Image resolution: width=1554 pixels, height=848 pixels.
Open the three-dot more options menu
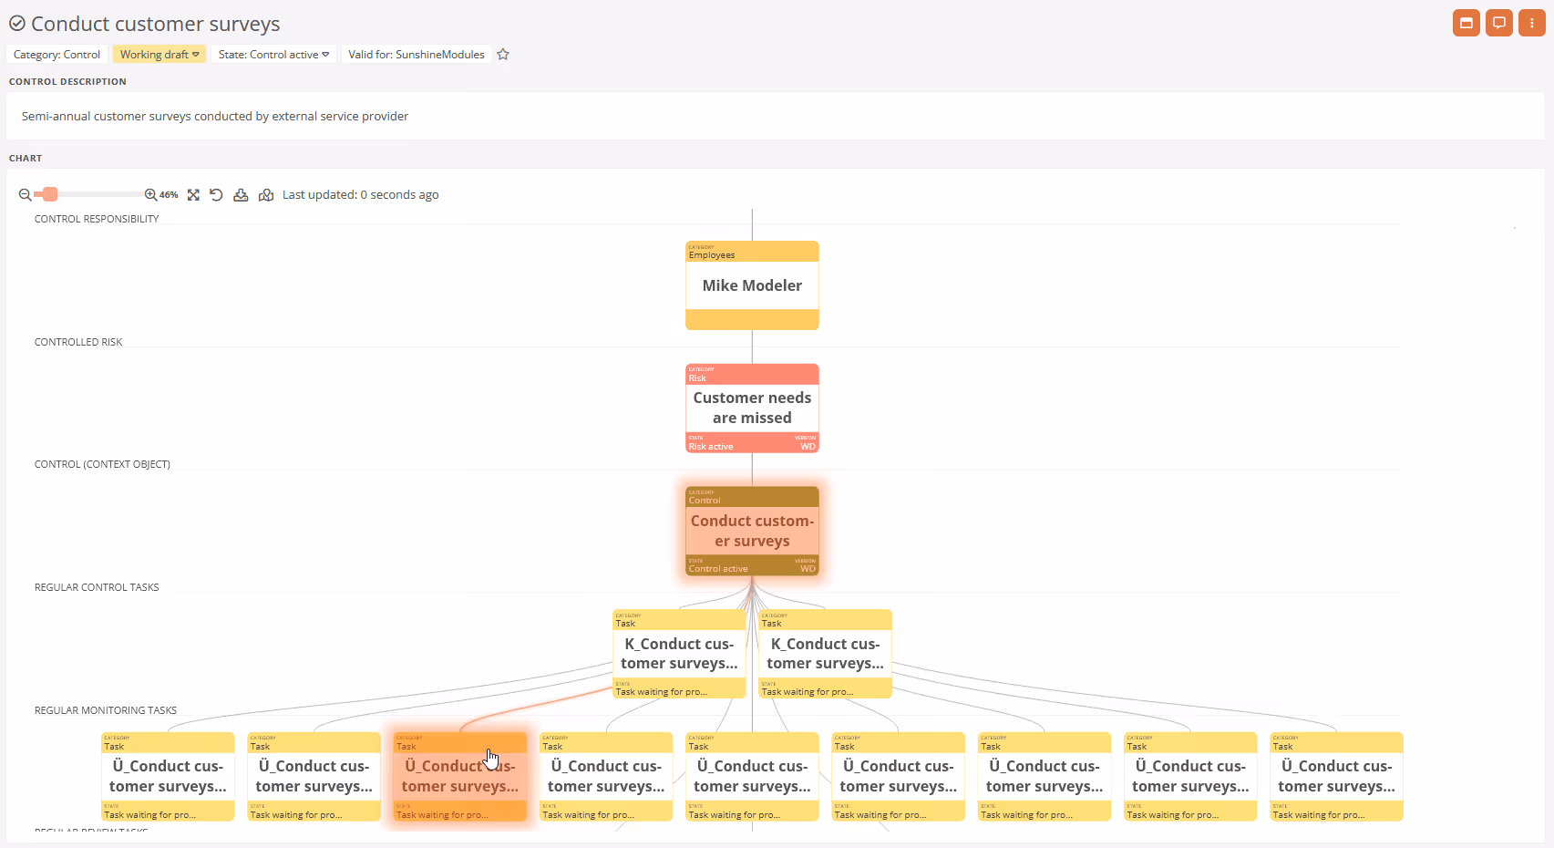coord(1532,23)
